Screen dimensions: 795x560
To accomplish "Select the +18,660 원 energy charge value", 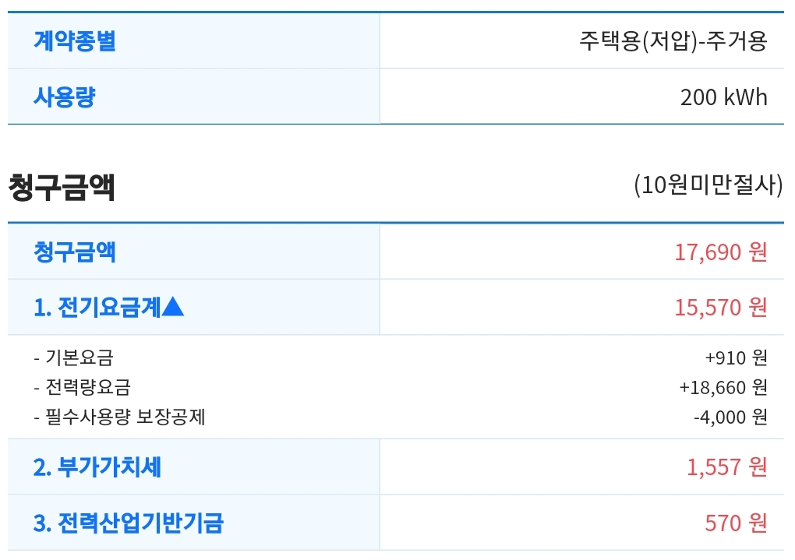I will 723,387.
